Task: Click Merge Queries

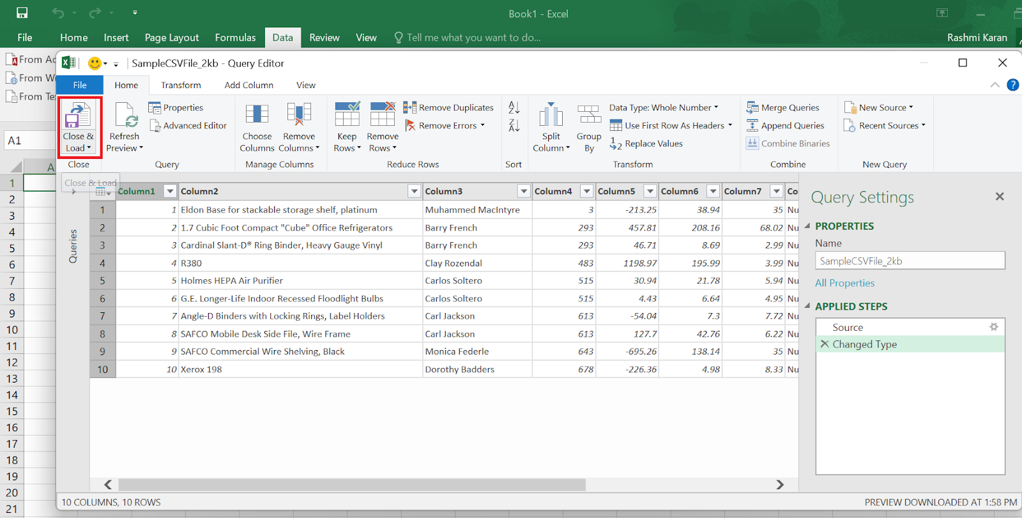Action: [783, 107]
